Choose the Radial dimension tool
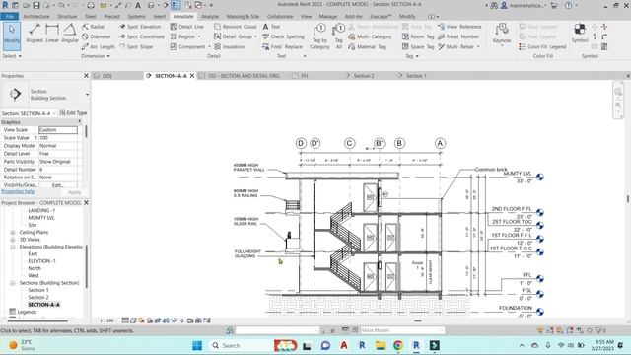 click(x=93, y=27)
